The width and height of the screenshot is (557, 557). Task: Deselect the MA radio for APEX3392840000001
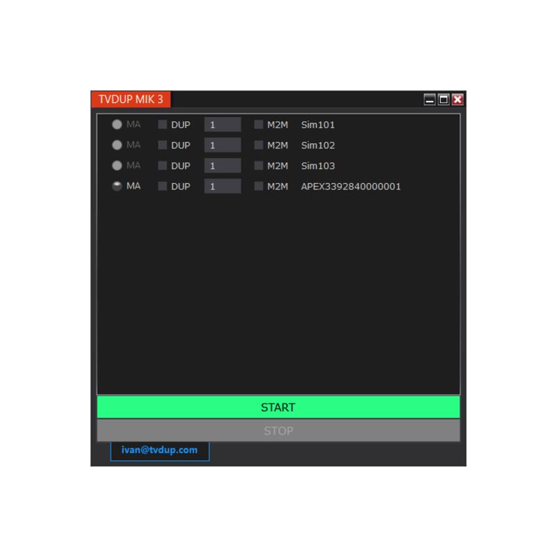click(117, 186)
